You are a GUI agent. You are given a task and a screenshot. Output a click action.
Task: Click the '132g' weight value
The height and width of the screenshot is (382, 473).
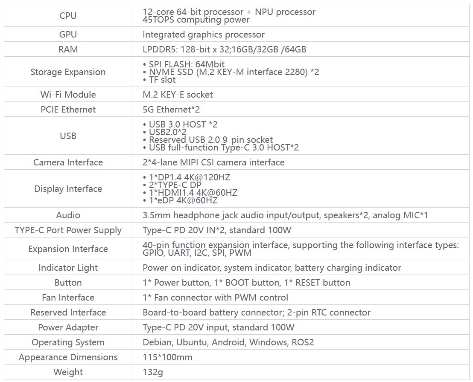(153, 372)
